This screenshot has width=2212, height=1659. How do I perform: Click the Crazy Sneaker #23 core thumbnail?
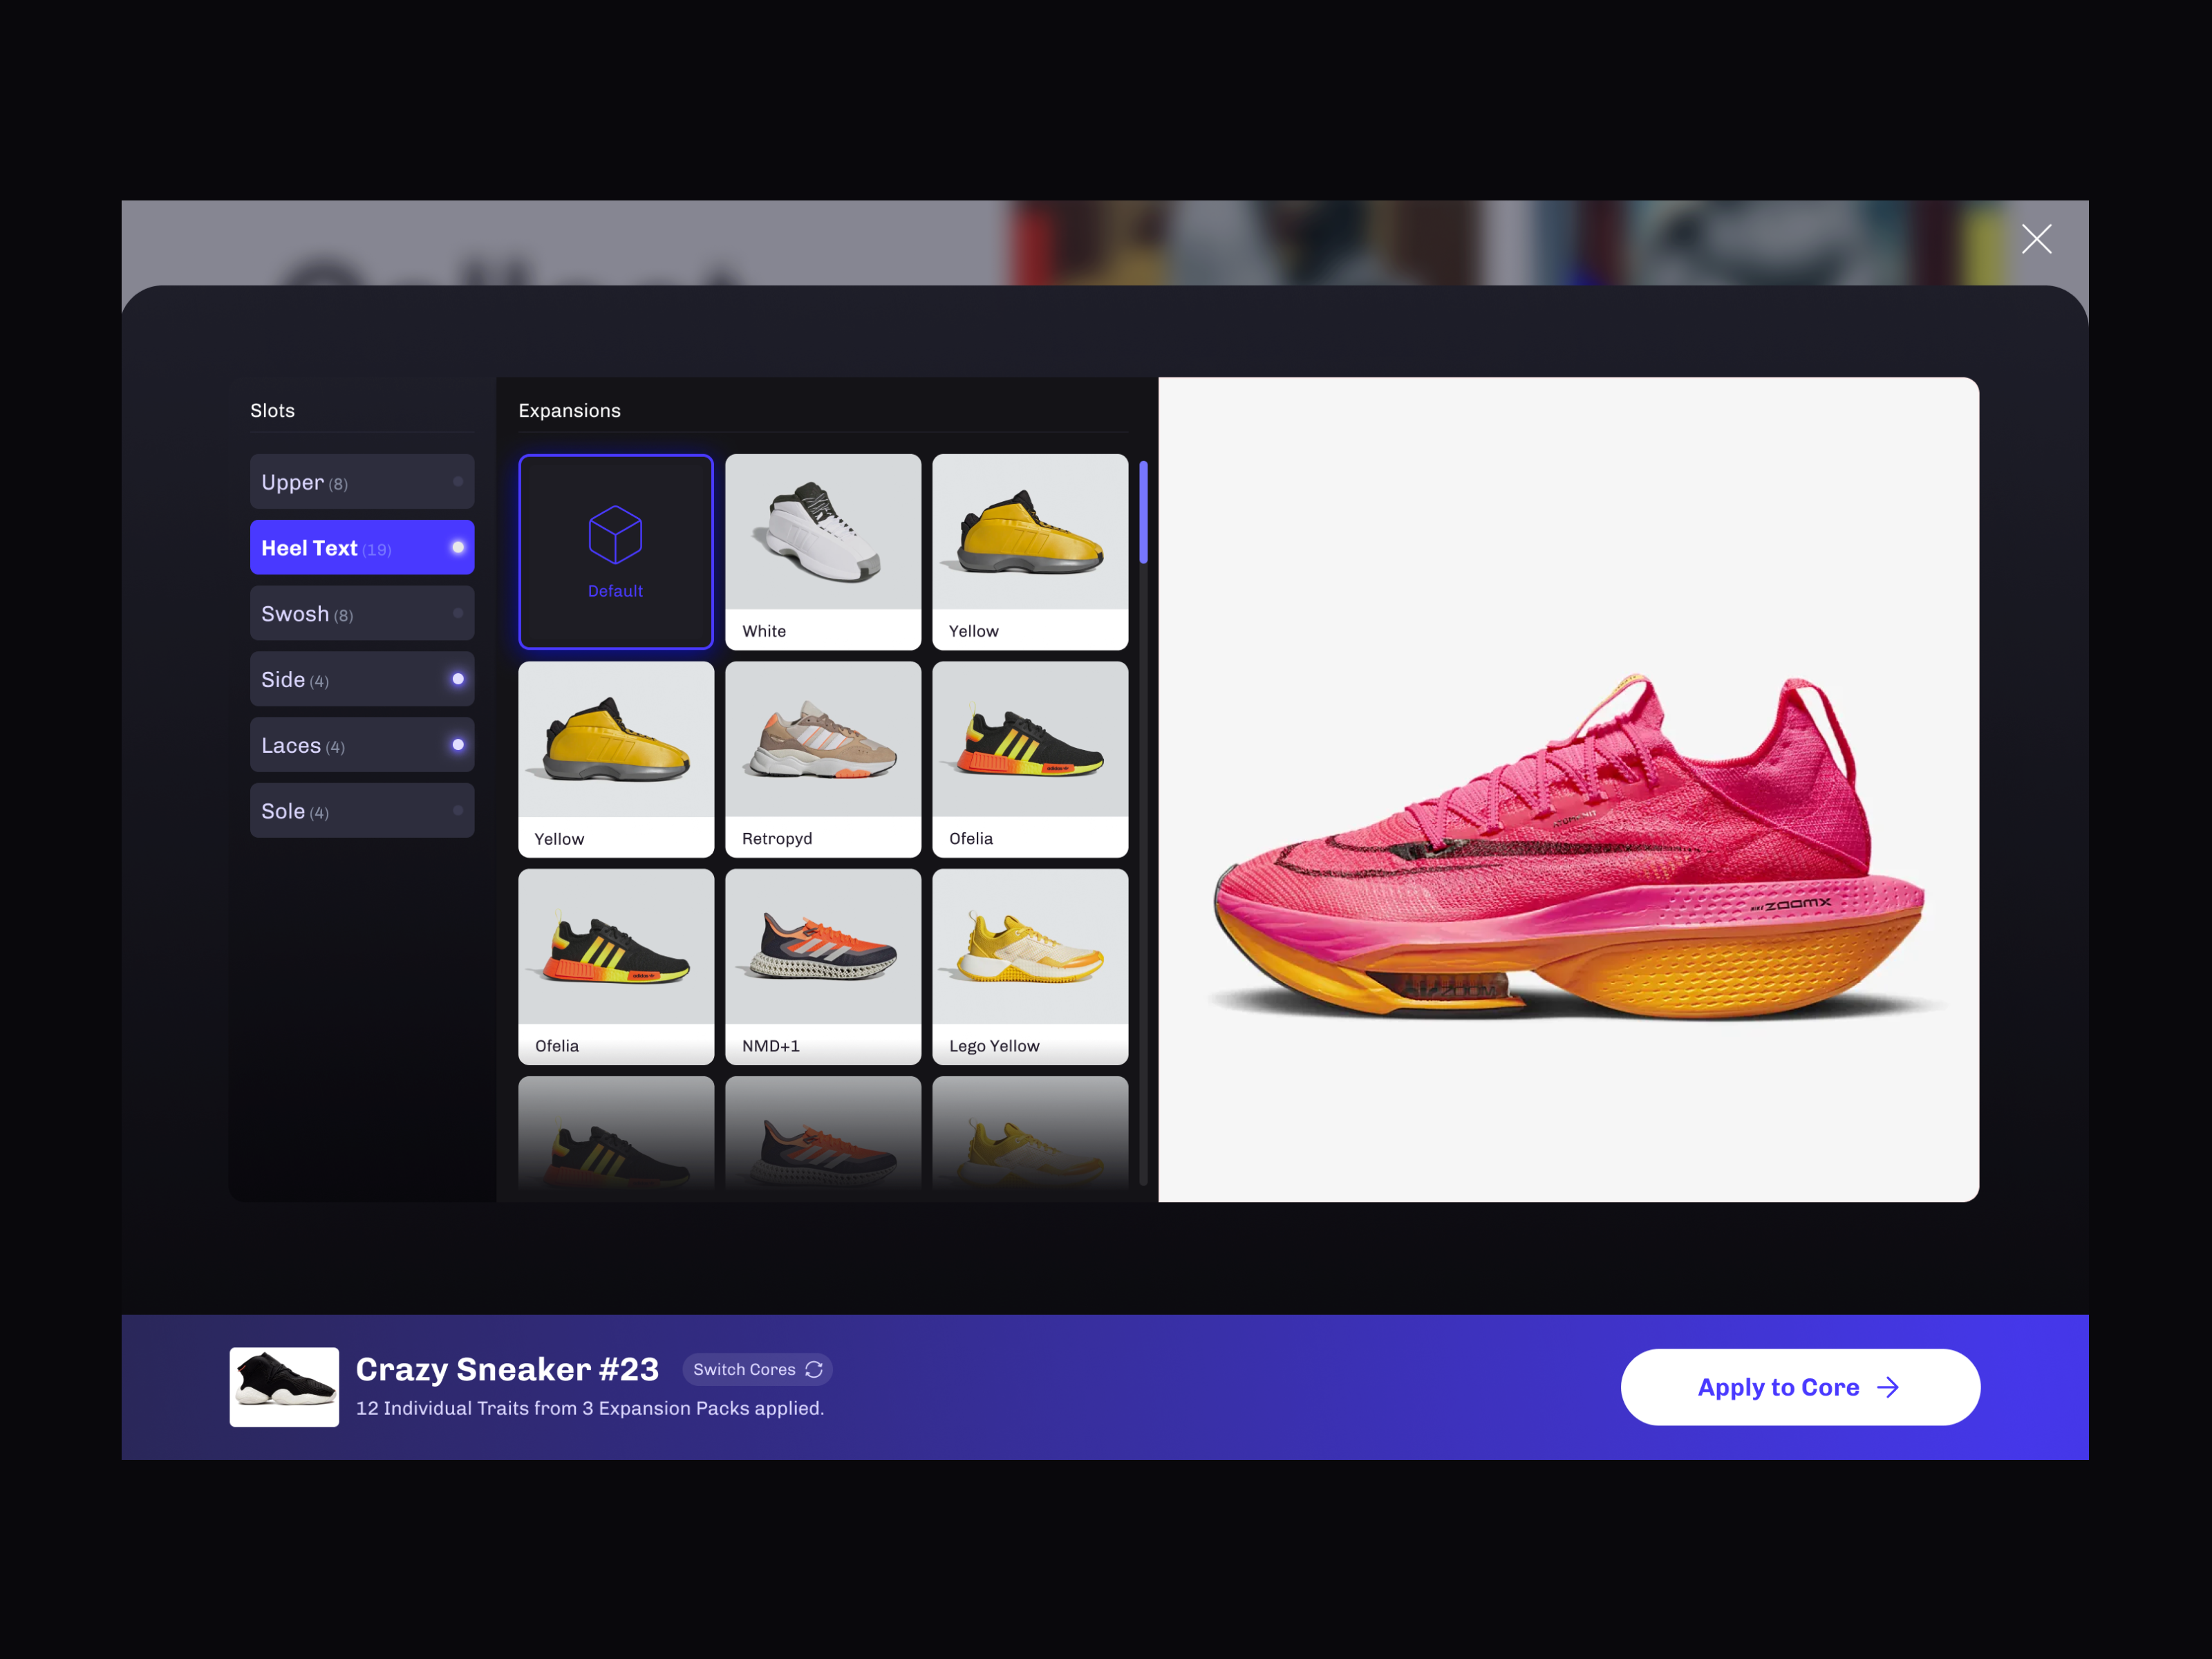click(x=284, y=1387)
